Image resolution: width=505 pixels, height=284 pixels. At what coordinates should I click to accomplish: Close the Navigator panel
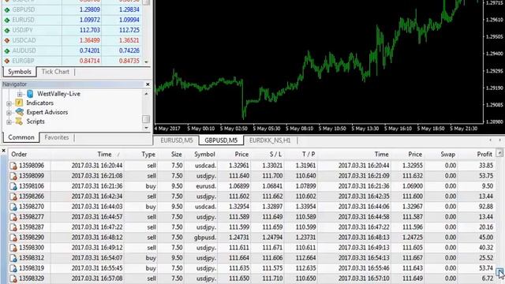148,84
